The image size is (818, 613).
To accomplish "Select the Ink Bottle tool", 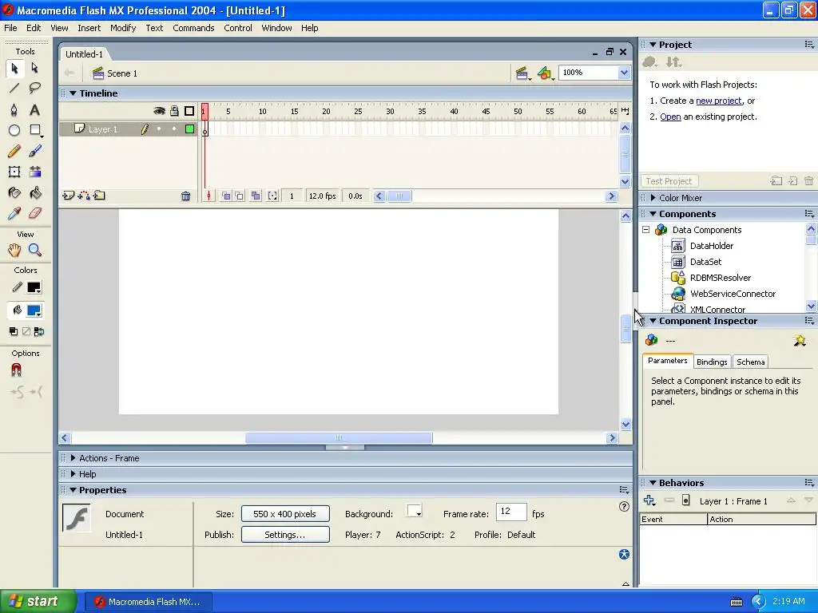I will pyautogui.click(x=14, y=193).
